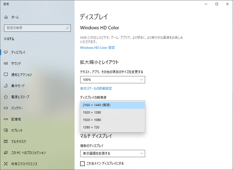This screenshot has height=170, width=233.
Task: Enable これをメイン ディスプレイにする checkbox
Action: click(82, 164)
